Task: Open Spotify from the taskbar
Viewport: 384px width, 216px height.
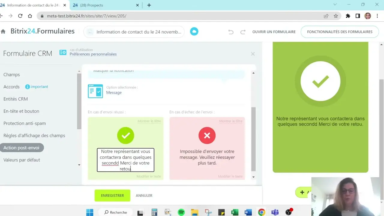Action: pyautogui.click(x=181, y=212)
